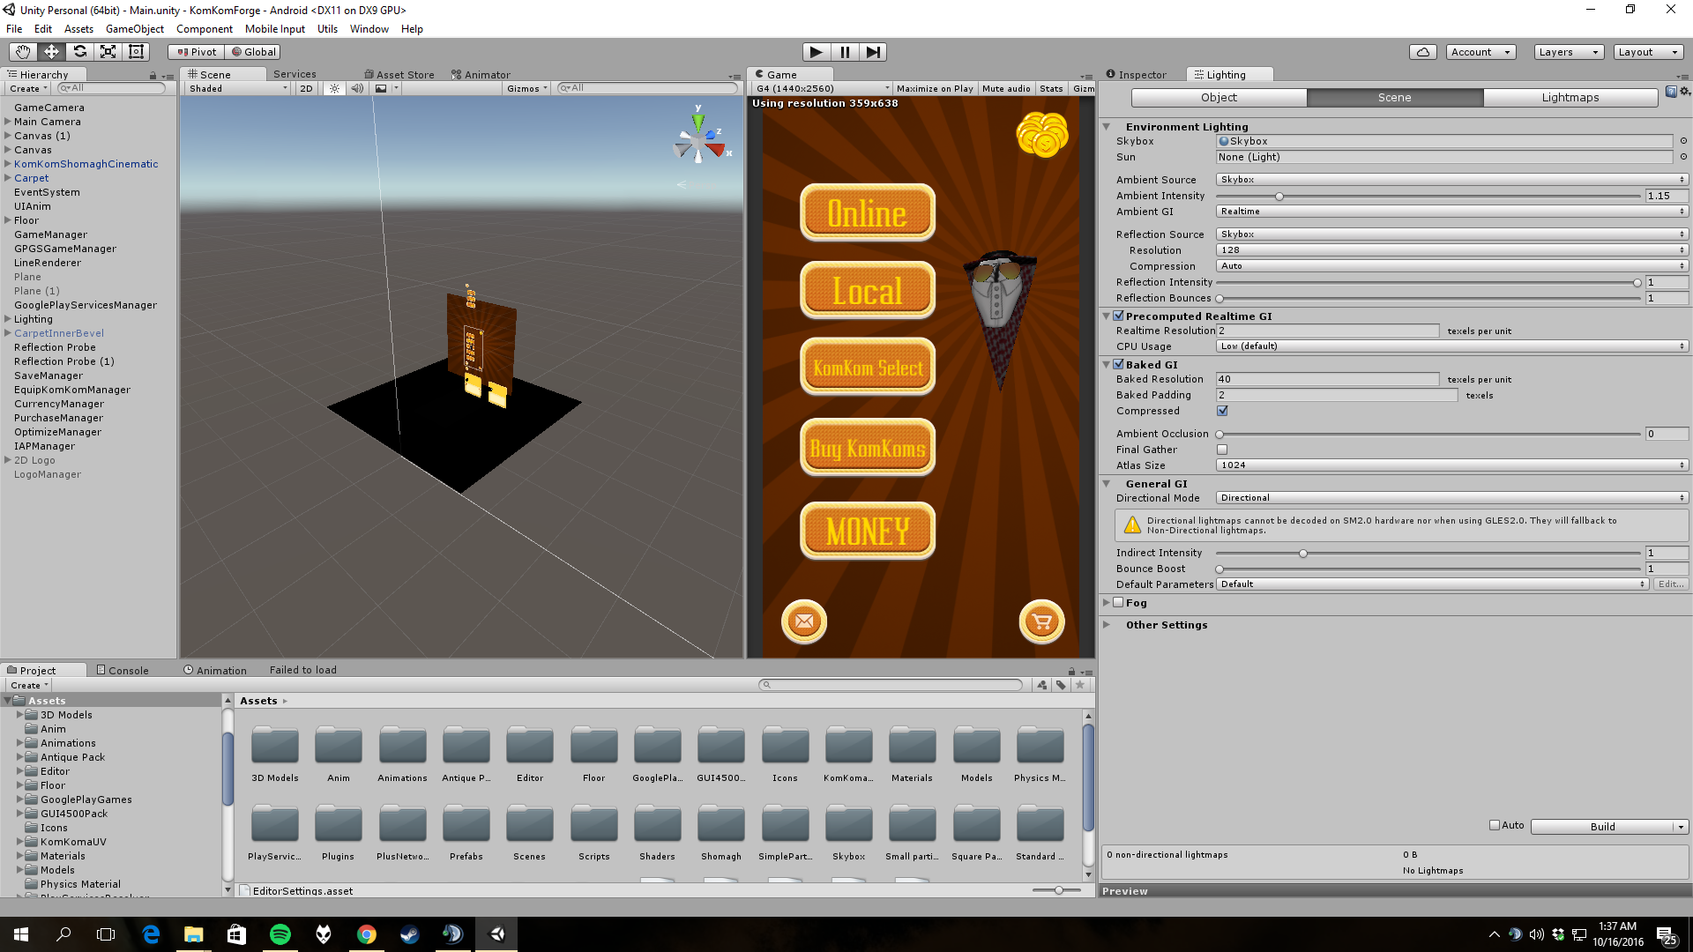Open the Mobile Input menu
This screenshot has width=1693, height=952.
click(275, 29)
